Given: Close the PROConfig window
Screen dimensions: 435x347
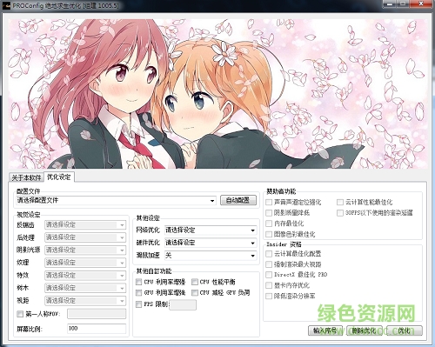Looking at the screenshot, I should pyautogui.click(x=422, y=4).
